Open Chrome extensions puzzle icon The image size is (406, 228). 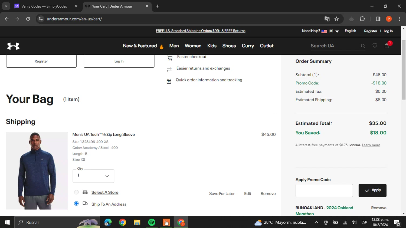(x=362, y=19)
